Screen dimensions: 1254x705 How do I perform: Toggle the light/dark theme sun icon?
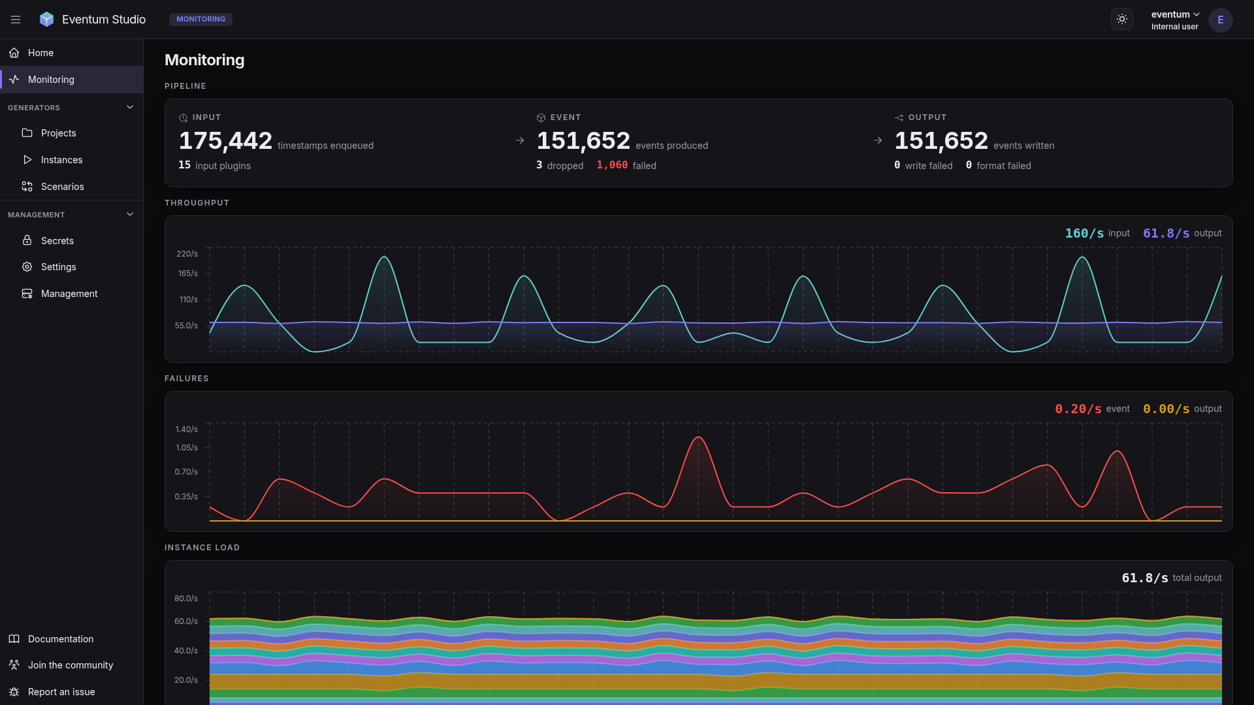(x=1121, y=19)
